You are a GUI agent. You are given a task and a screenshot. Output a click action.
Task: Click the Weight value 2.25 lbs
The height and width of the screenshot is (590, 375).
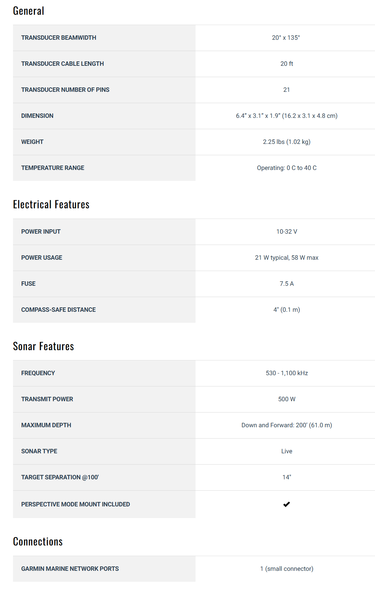287,142
